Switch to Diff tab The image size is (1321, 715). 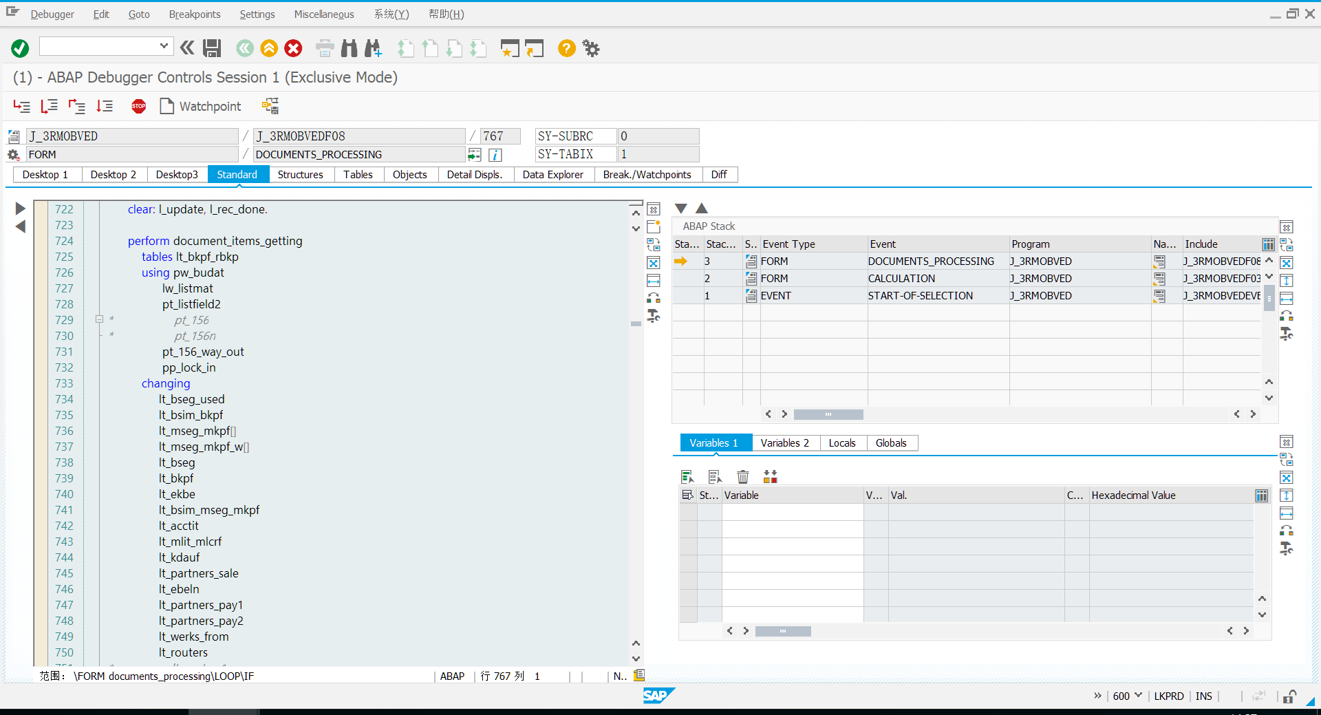[x=719, y=175]
